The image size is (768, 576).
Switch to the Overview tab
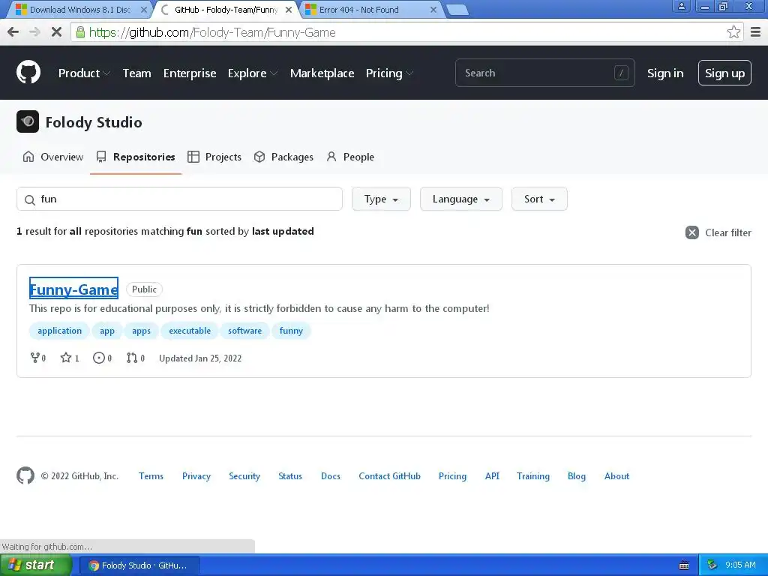click(x=53, y=157)
